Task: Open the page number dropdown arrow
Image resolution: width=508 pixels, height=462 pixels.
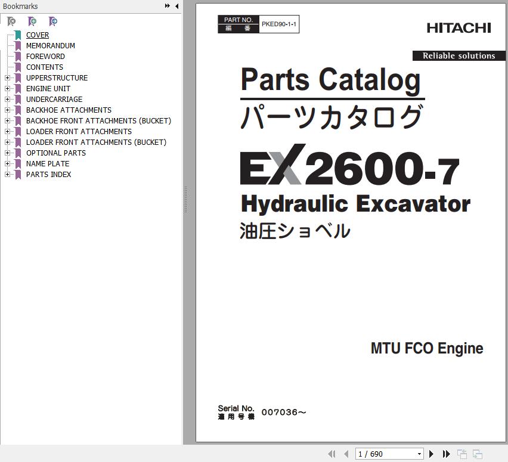Action: pos(419,454)
